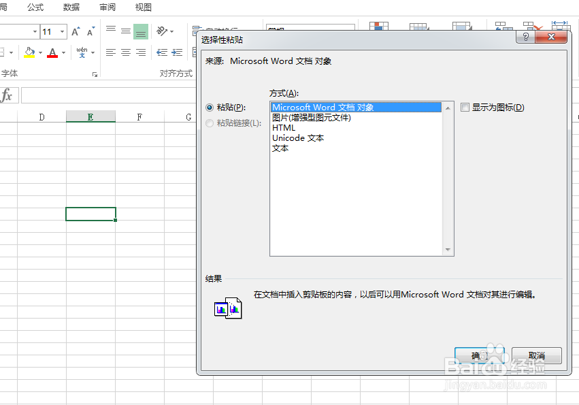Click the formula bar input field
Image resolution: width=579 pixels, height=405 pixels.
coord(109,95)
